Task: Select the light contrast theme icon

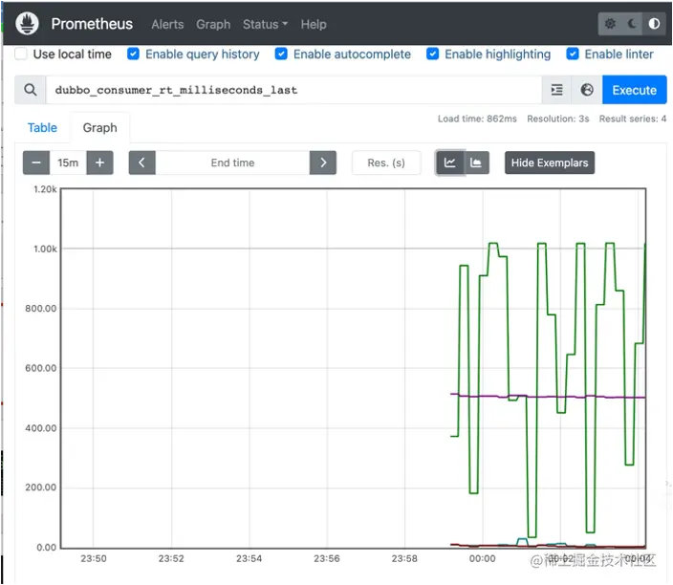Action: (x=654, y=24)
